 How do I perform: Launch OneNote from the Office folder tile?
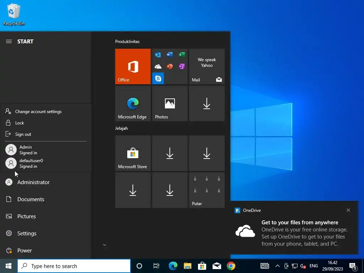(x=182, y=66)
